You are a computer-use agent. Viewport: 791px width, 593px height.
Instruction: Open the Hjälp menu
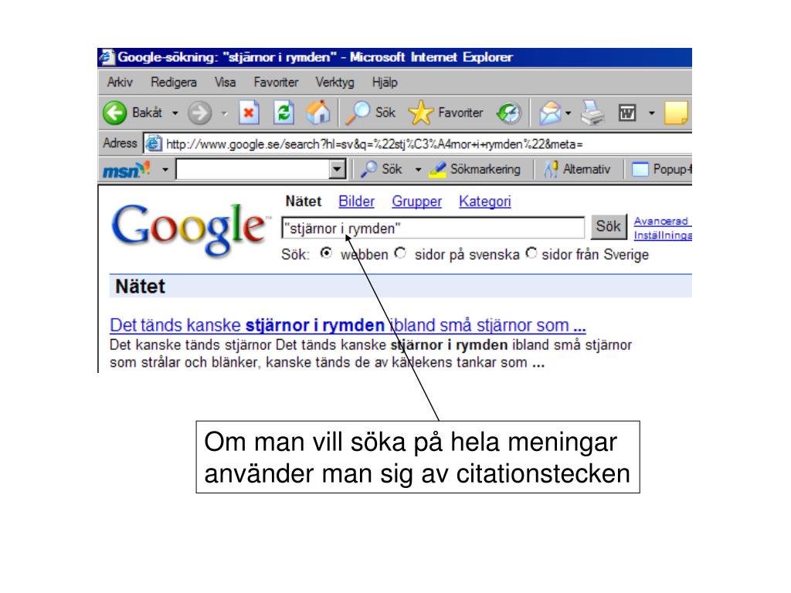pos(385,82)
